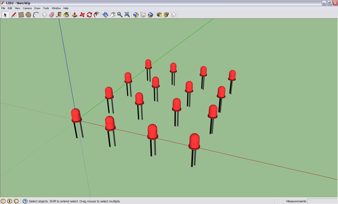
Task: Open the Window menu
Action: point(56,8)
